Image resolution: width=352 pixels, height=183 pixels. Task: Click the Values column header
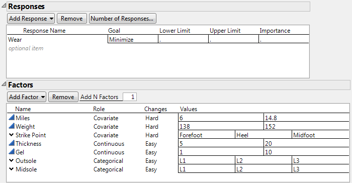coord(189,109)
